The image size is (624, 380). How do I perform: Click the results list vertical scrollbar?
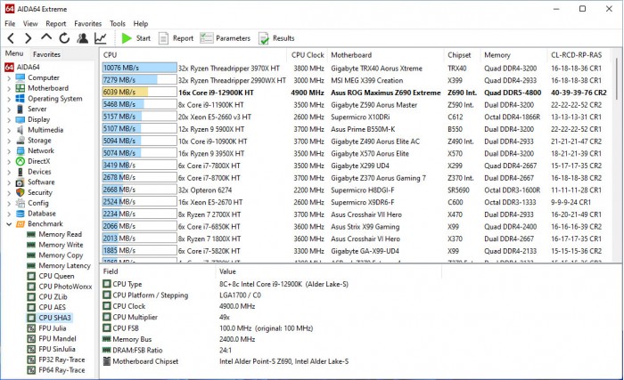(x=617, y=160)
